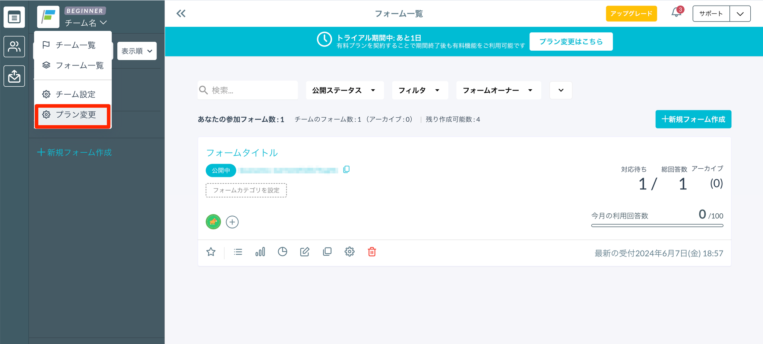Click the trial period clock icon

click(x=324, y=39)
